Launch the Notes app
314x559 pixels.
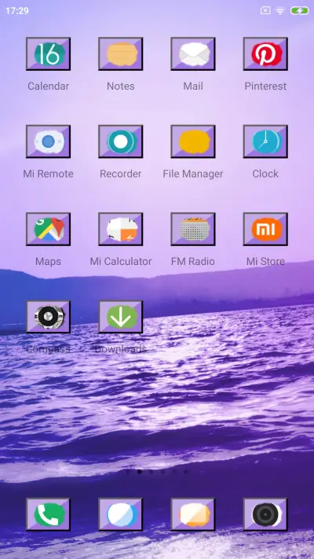click(121, 53)
